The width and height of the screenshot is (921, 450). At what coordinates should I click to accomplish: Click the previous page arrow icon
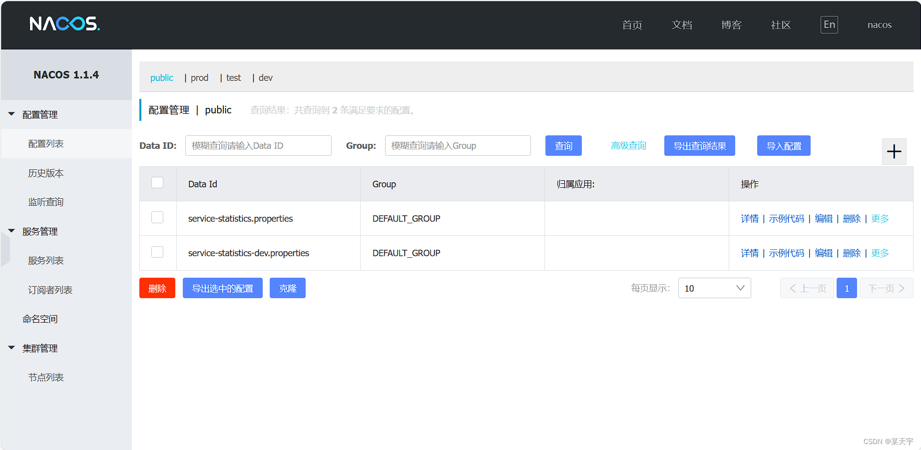point(792,288)
